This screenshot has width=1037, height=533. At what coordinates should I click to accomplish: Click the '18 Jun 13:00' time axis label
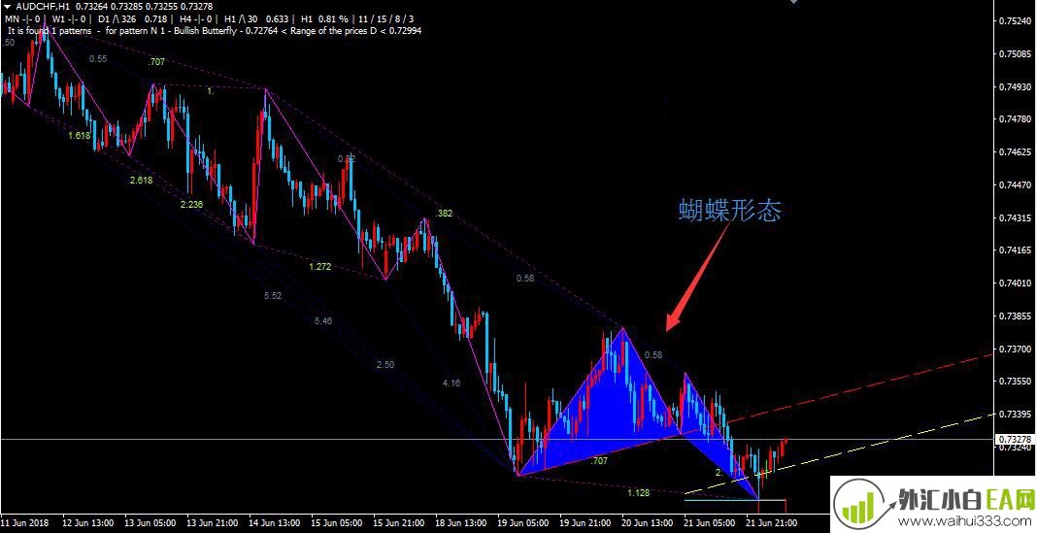pyautogui.click(x=461, y=523)
